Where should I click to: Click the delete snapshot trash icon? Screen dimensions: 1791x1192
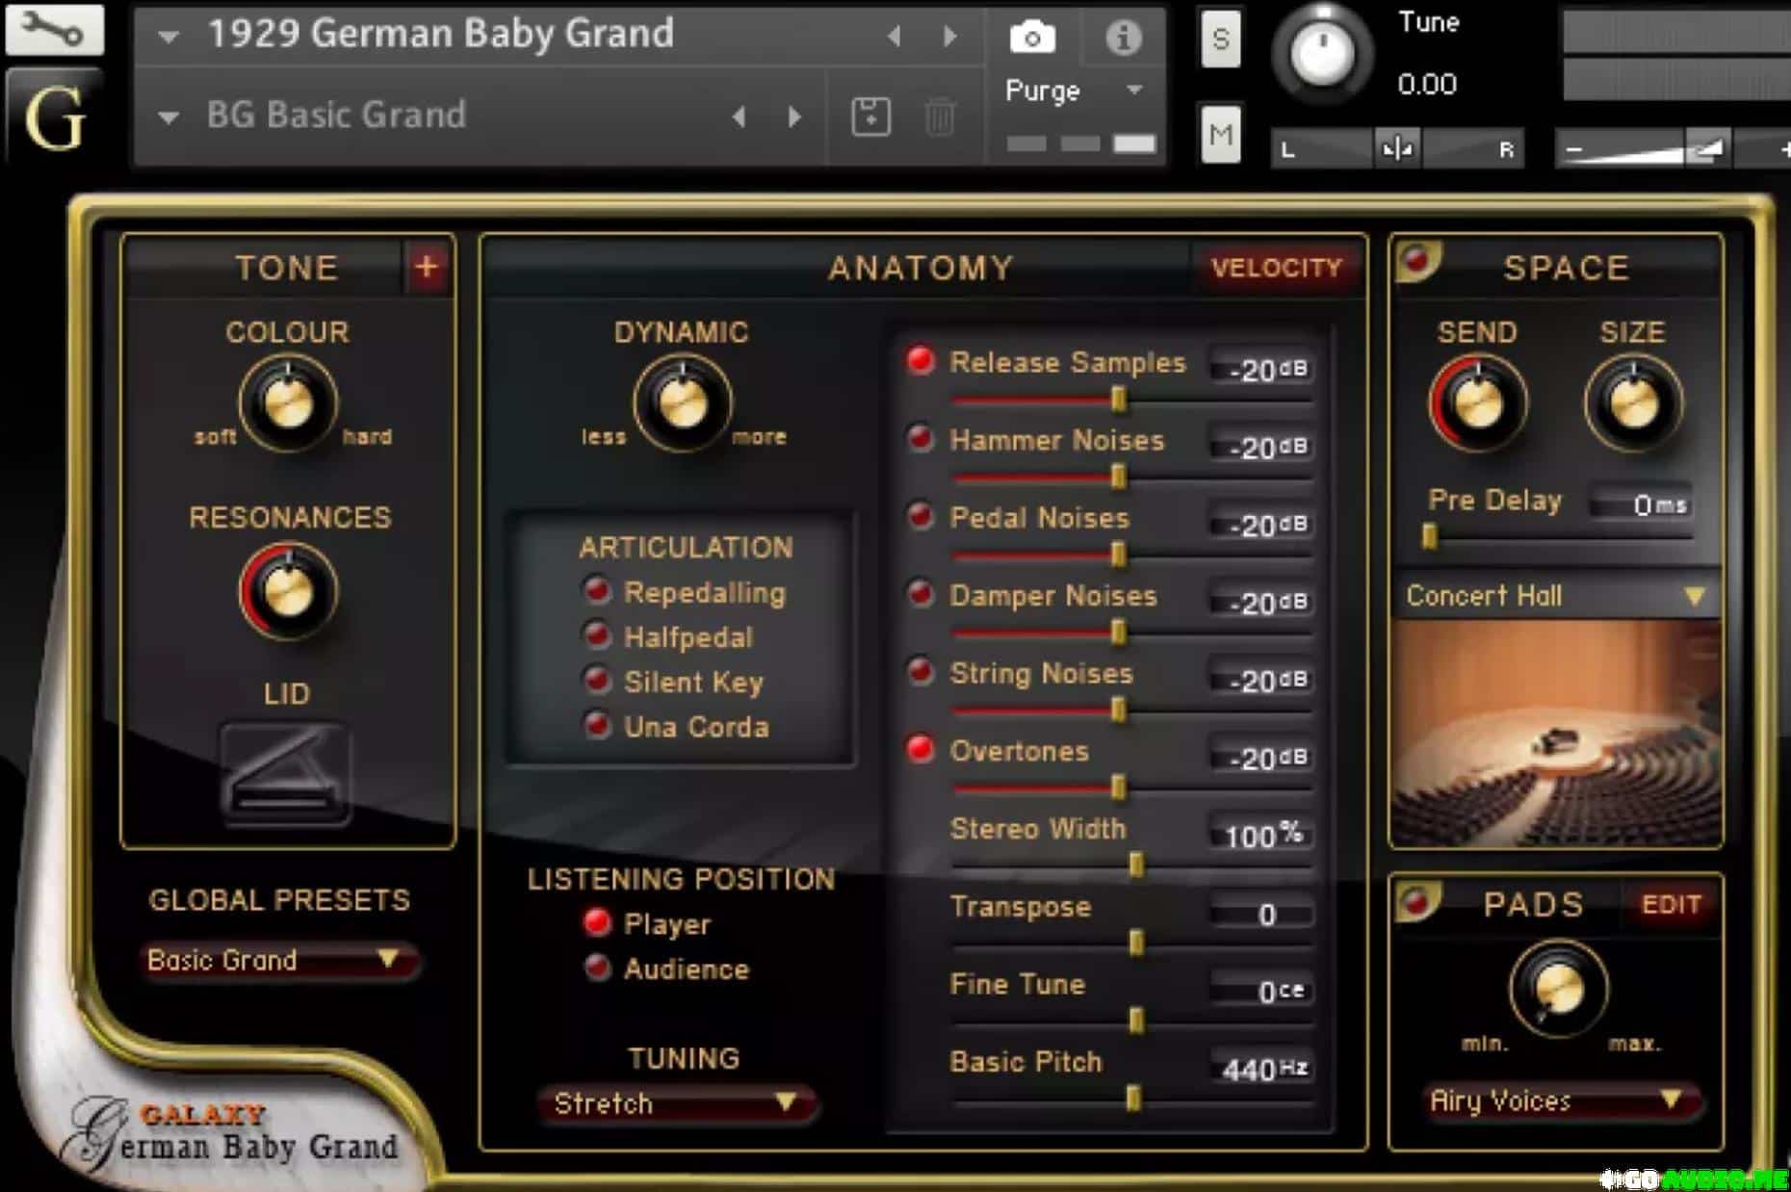[939, 117]
